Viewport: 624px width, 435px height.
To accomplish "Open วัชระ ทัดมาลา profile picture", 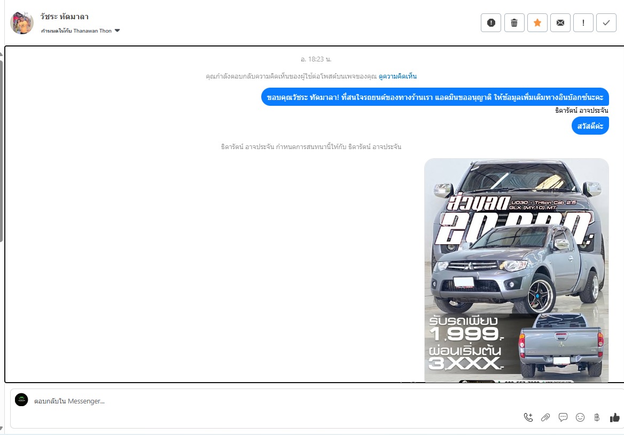I will (22, 22).
